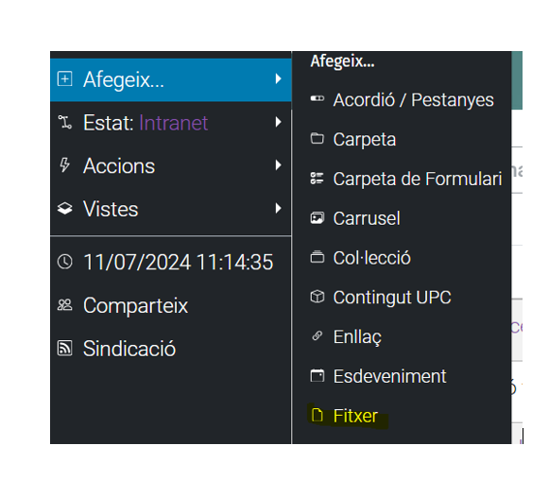Screen dimensions: 549x480
Task: Click the layers icon beside Vistes
Action: pos(65,208)
